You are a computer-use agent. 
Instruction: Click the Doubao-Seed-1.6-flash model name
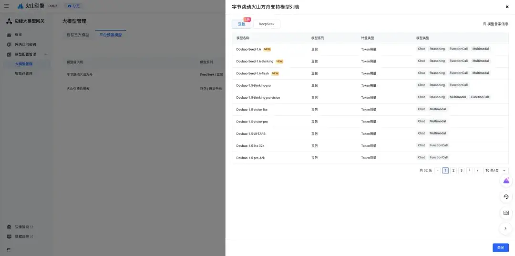pyautogui.click(x=253, y=73)
